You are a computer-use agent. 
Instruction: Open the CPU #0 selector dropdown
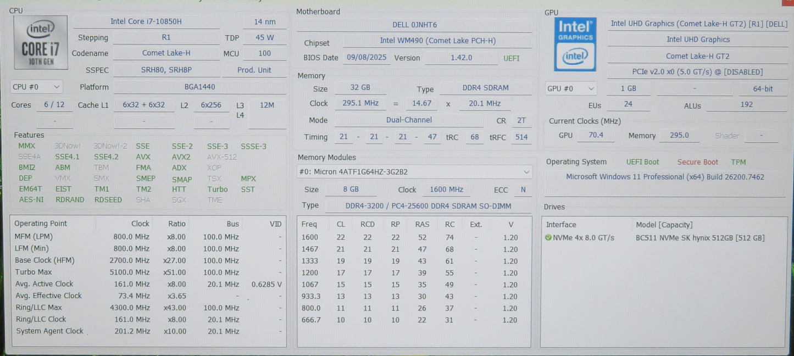click(x=36, y=87)
